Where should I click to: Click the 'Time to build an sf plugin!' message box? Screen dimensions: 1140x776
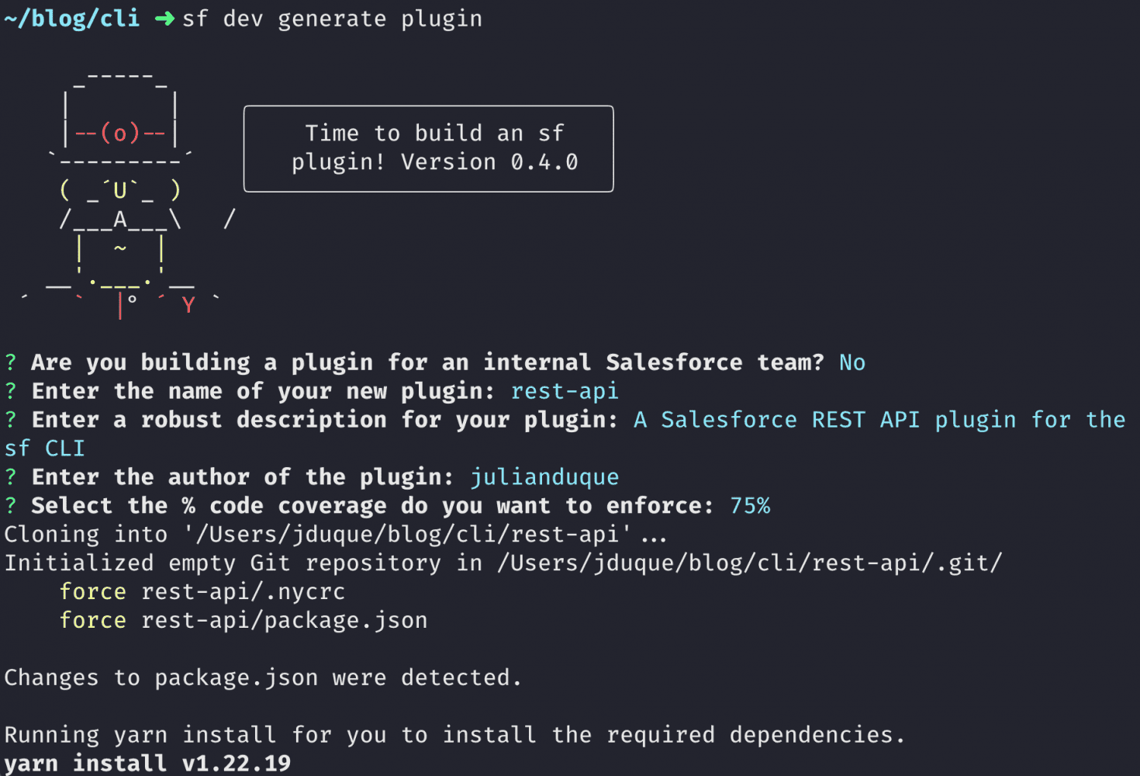(428, 148)
